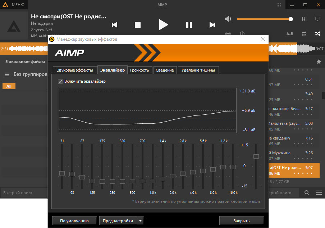Switch to the Звуковые эффекты tab
The width and height of the screenshot is (325, 228).
[75, 70]
